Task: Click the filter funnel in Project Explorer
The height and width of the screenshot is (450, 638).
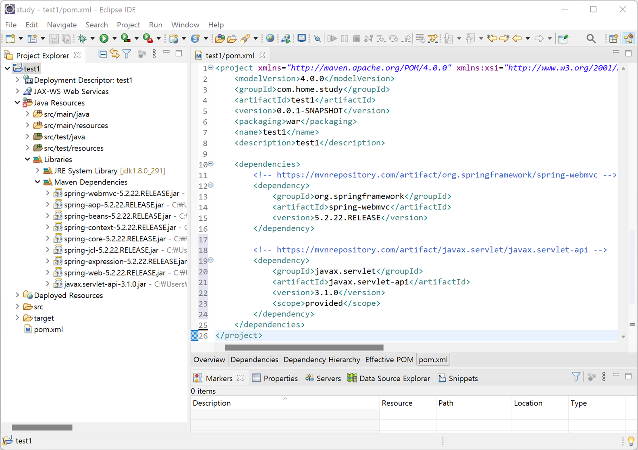Action: (x=127, y=54)
